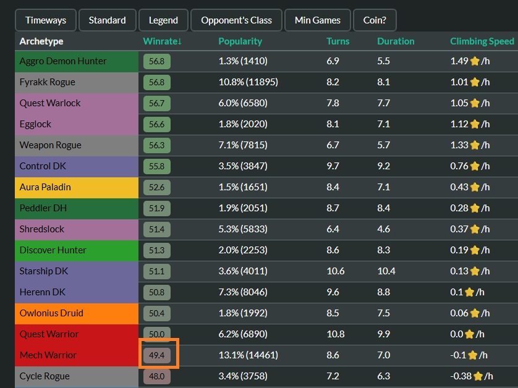Open the Herenn DK archetype
This screenshot has width=518, height=388.
(77, 292)
